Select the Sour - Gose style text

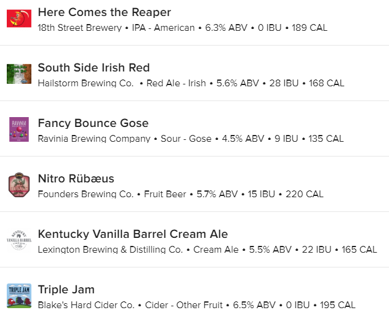pos(186,139)
